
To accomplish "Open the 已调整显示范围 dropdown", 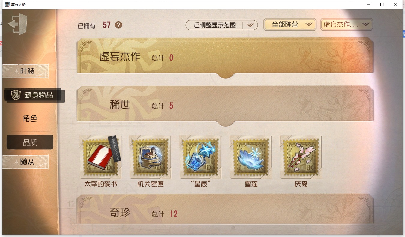I will coord(222,25).
